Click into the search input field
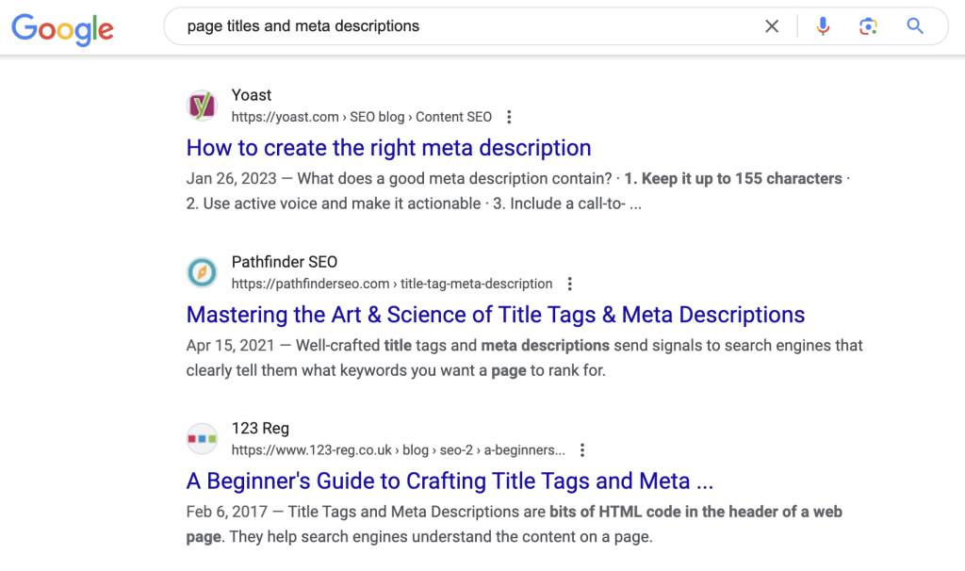 coord(462,26)
